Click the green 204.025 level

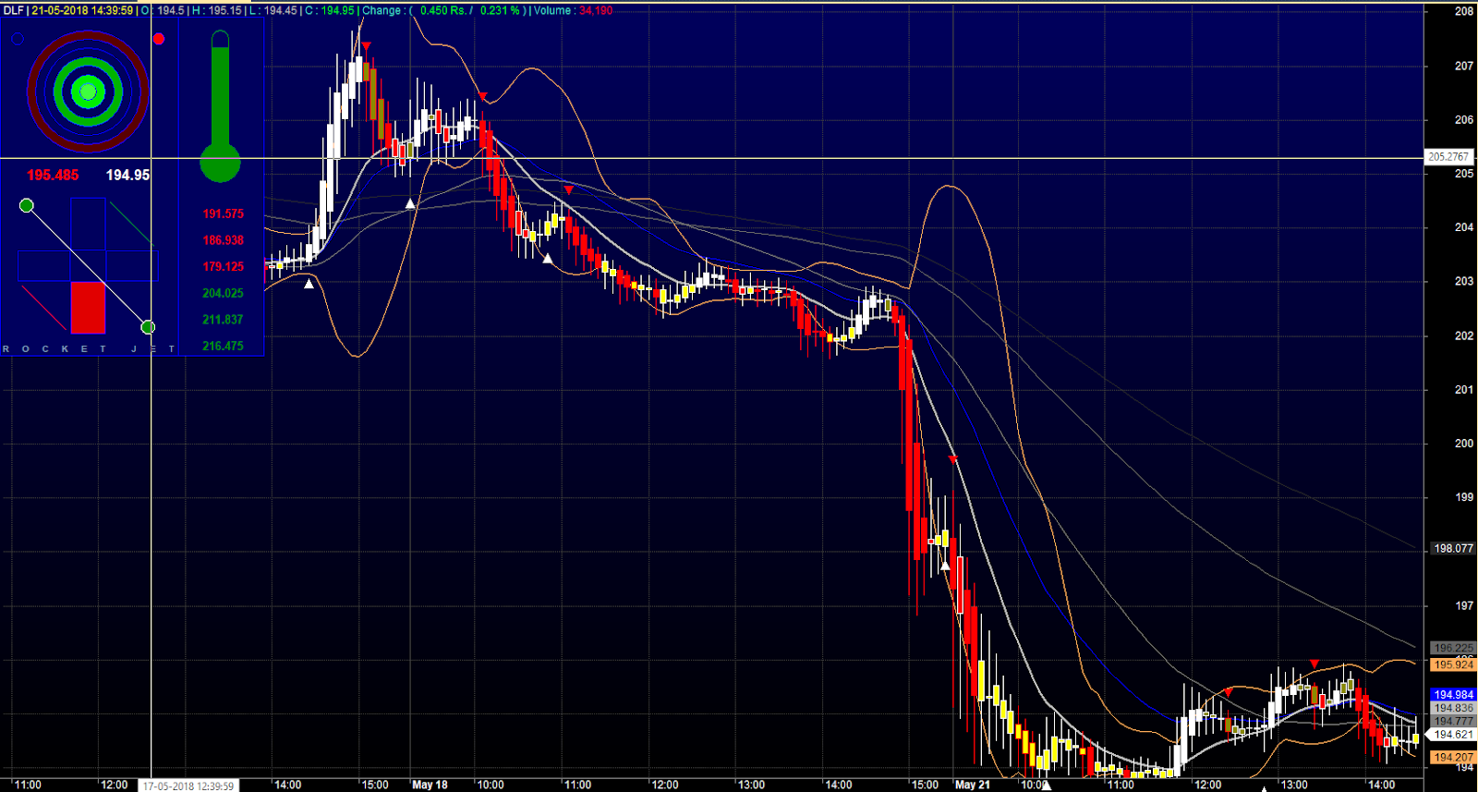pos(224,293)
